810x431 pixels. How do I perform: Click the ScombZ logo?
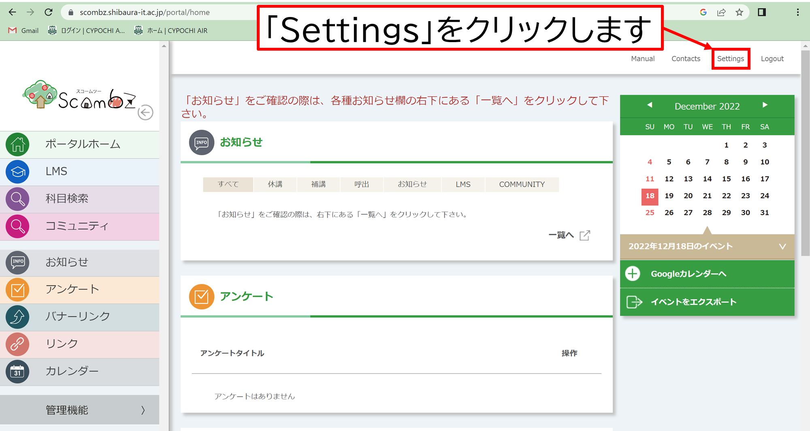pyautogui.click(x=79, y=95)
